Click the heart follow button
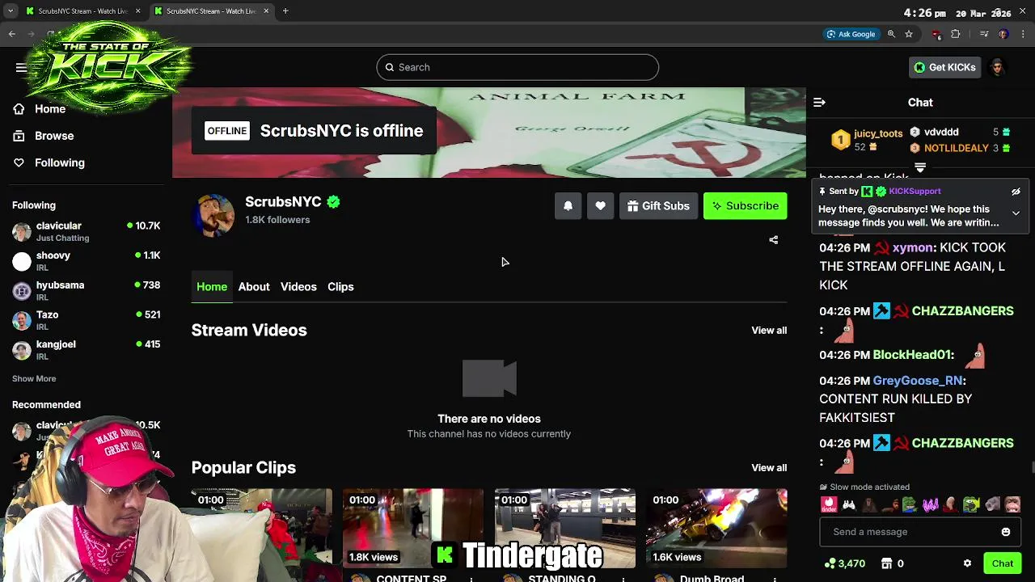Image resolution: width=1035 pixels, height=582 pixels. coord(600,206)
